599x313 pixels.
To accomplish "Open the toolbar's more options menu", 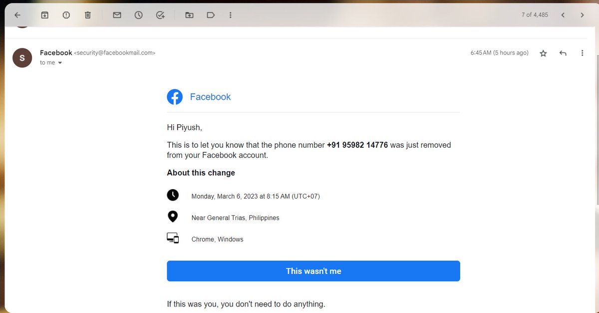I will pos(230,15).
